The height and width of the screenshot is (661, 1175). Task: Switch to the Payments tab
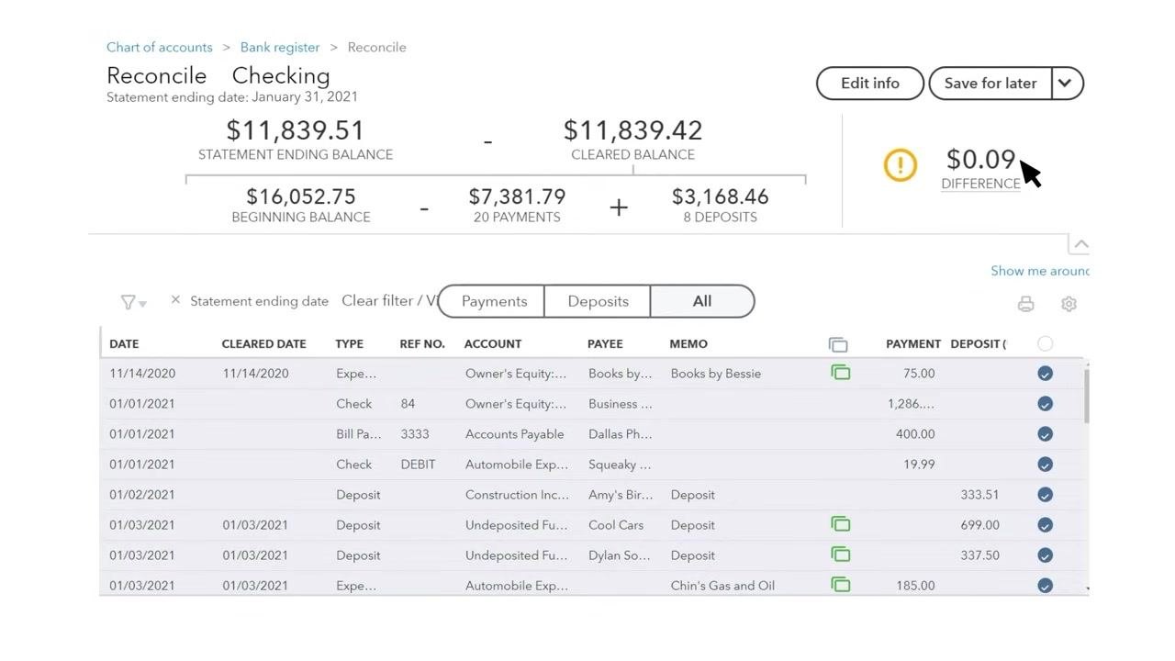(493, 301)
